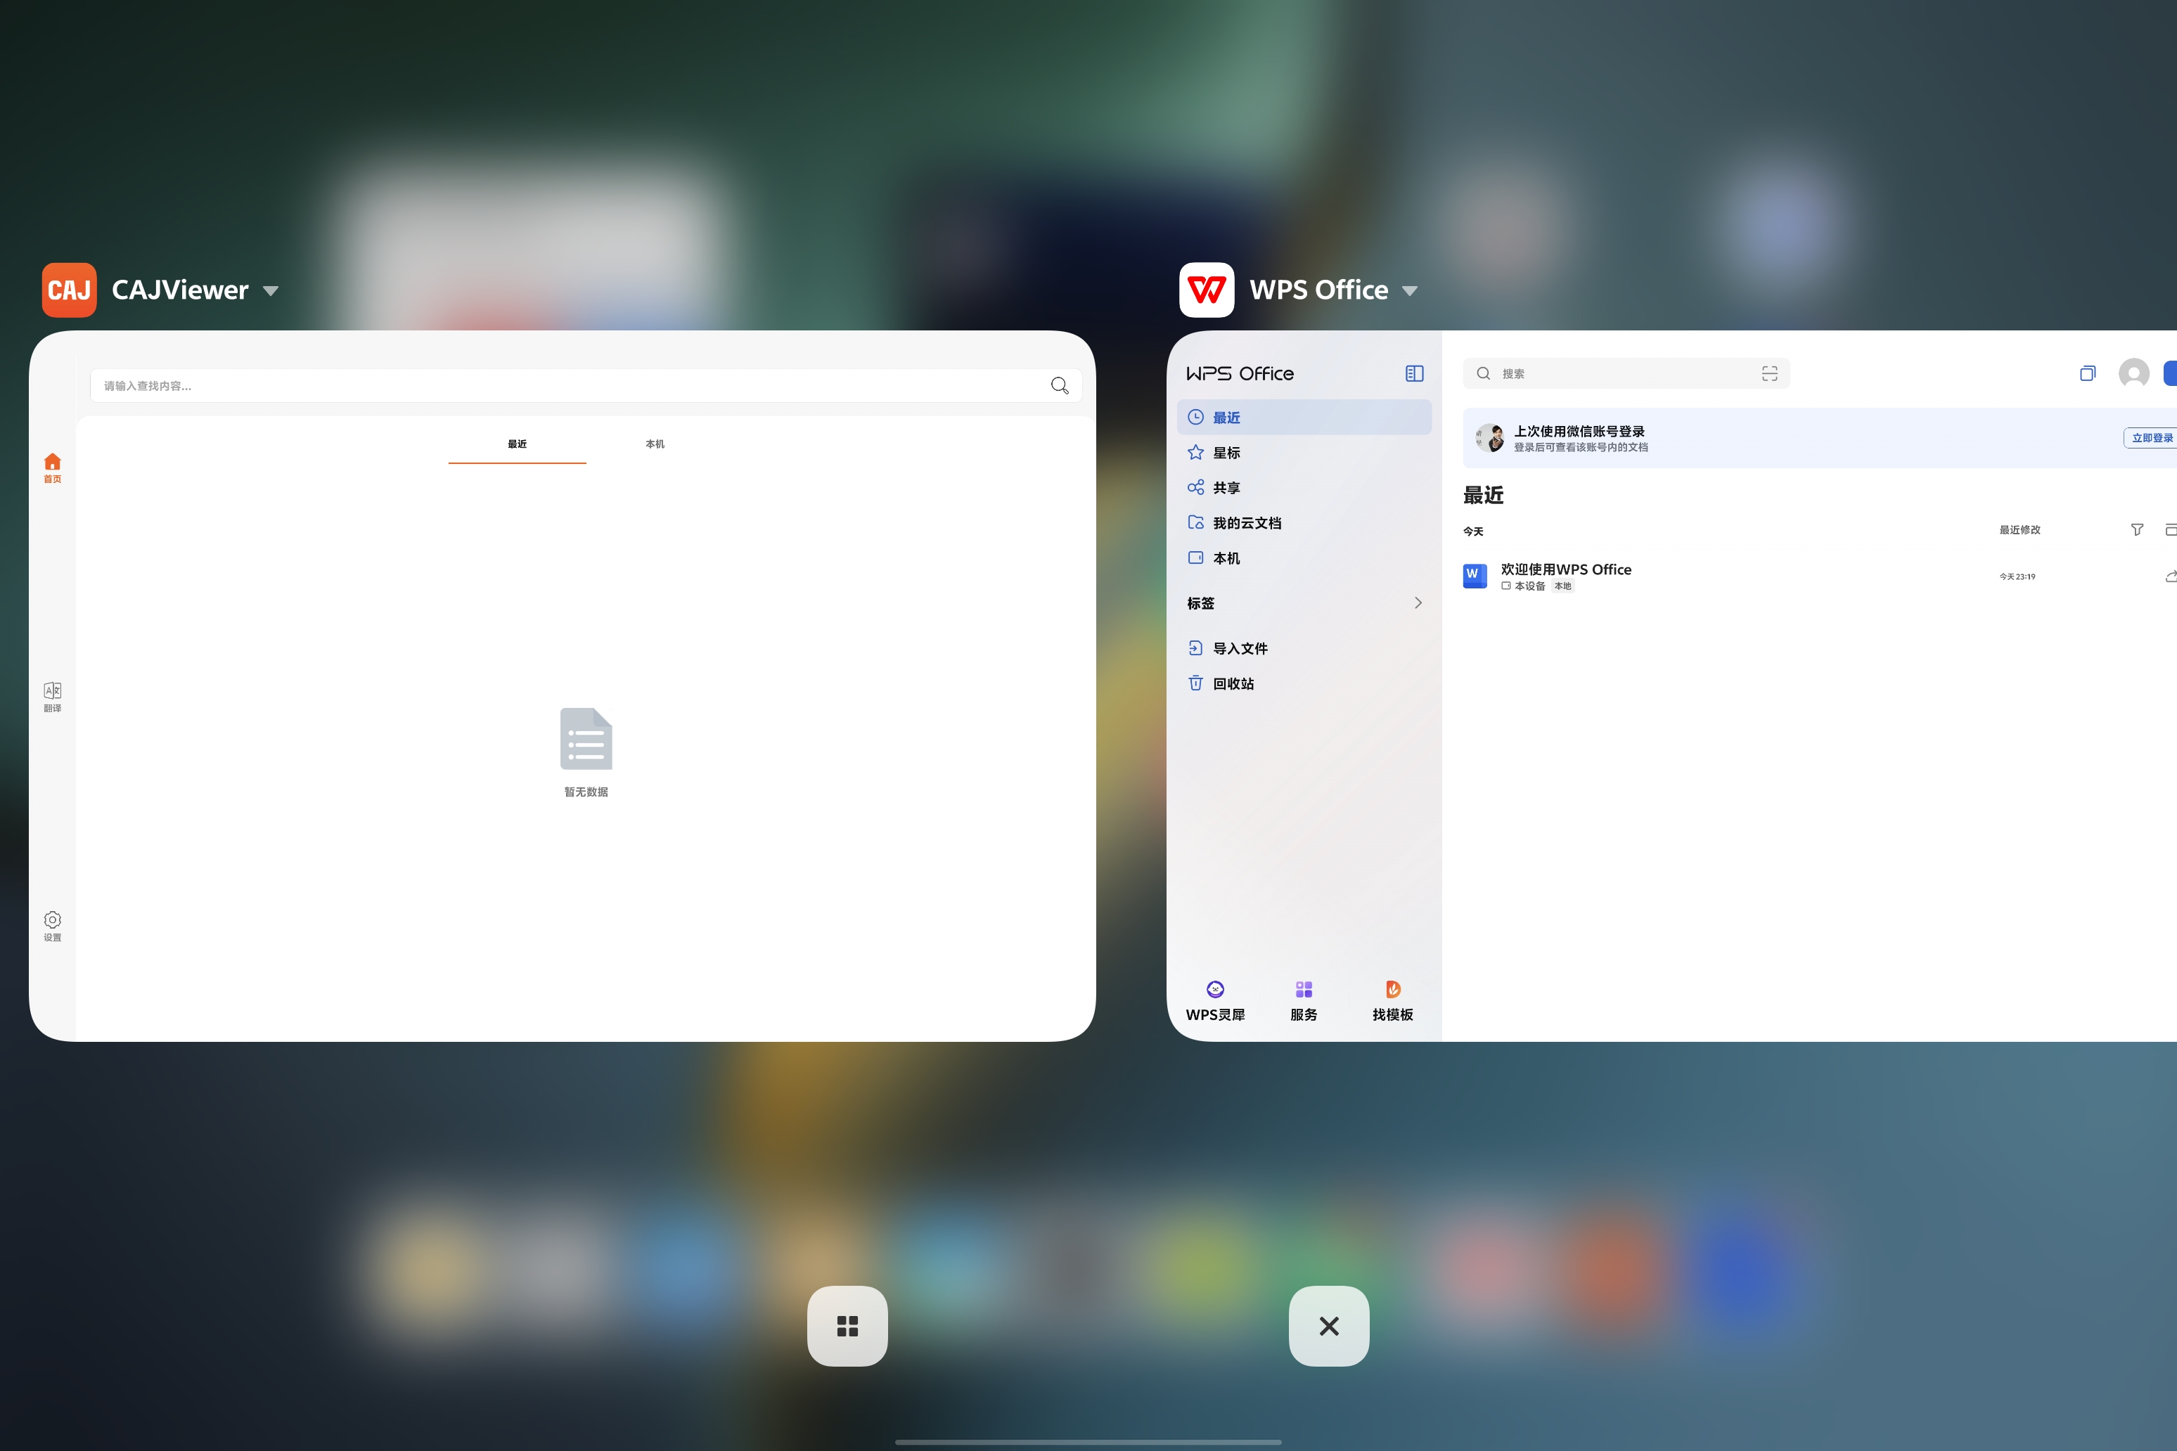
Task: Click the 今天 23:19 timestamp
Action: (x=2018, y=576)
